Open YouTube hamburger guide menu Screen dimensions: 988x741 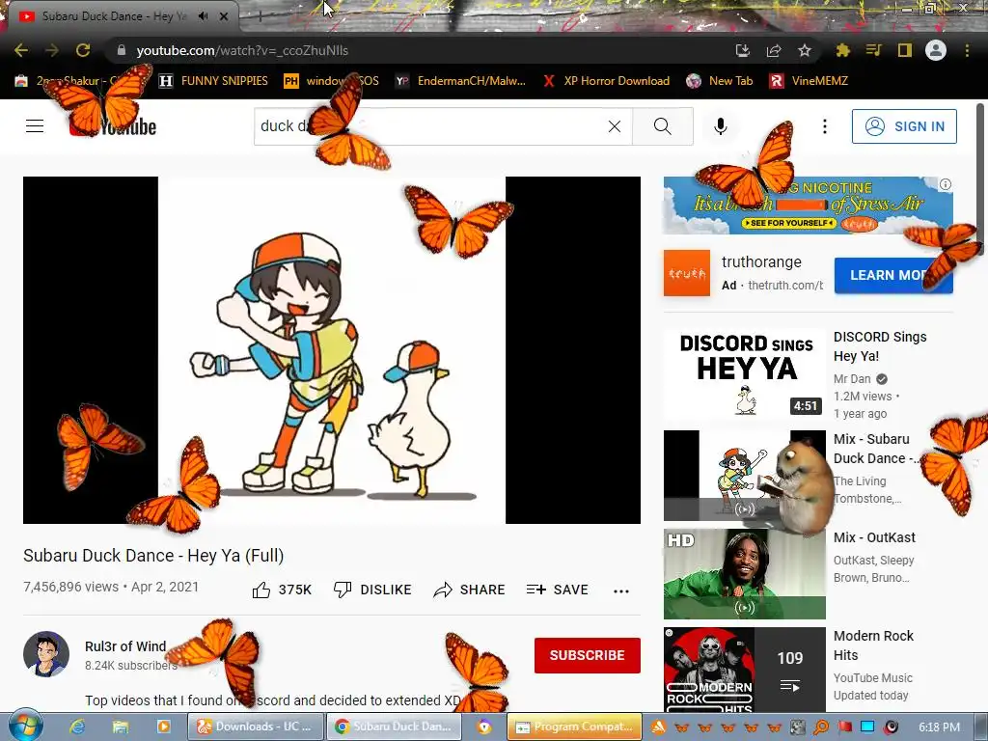tap(35, 126)
